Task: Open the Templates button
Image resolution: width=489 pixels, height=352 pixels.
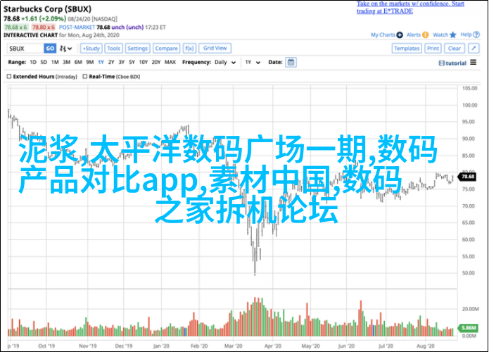Action: [x=407, y=49]
